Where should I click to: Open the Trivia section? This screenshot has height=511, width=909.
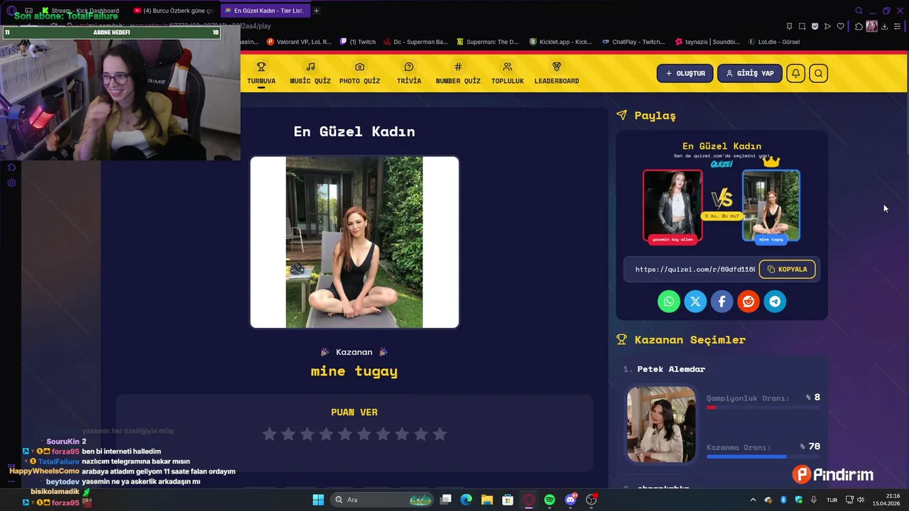coord(409,74)
